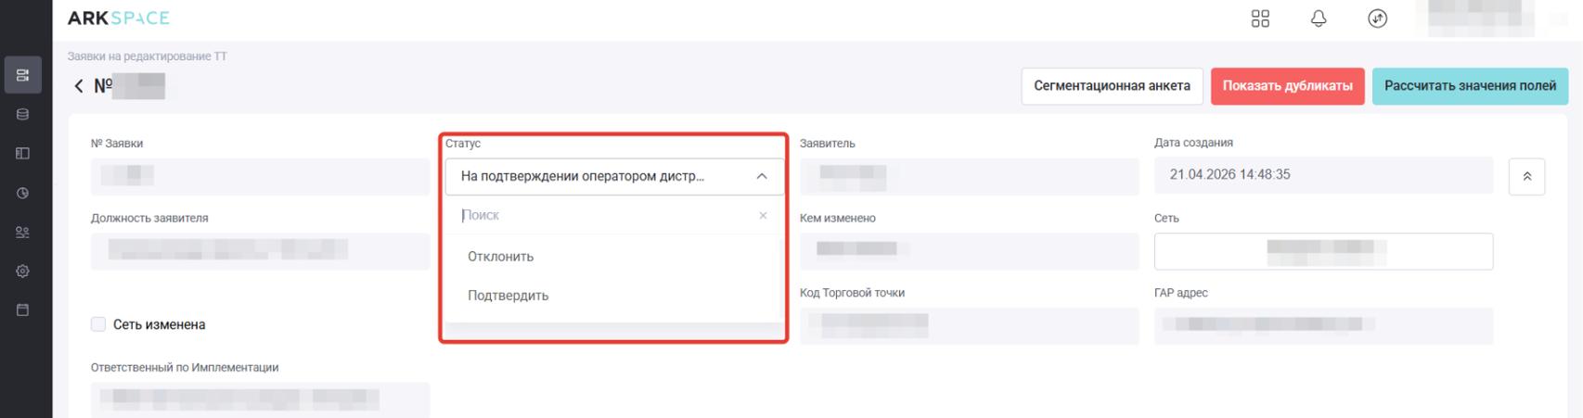This screenshot has height=418, width=1583.
Task: Open the users sidebar icon
Action: [23, 233]
